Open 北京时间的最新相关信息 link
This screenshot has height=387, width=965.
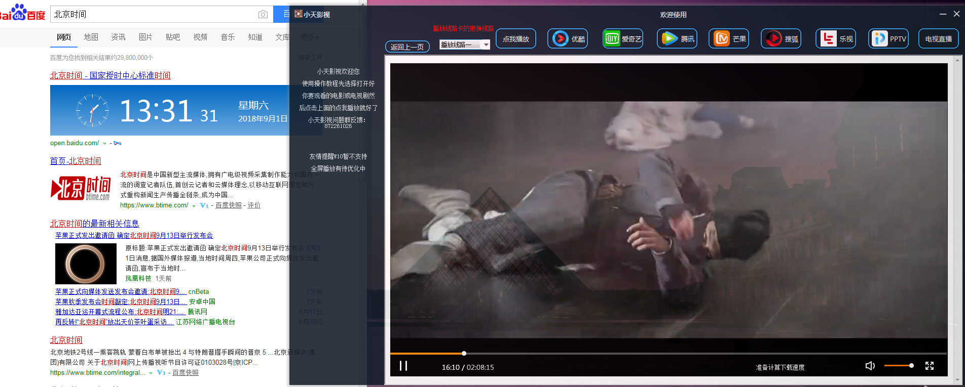[94, 224]
